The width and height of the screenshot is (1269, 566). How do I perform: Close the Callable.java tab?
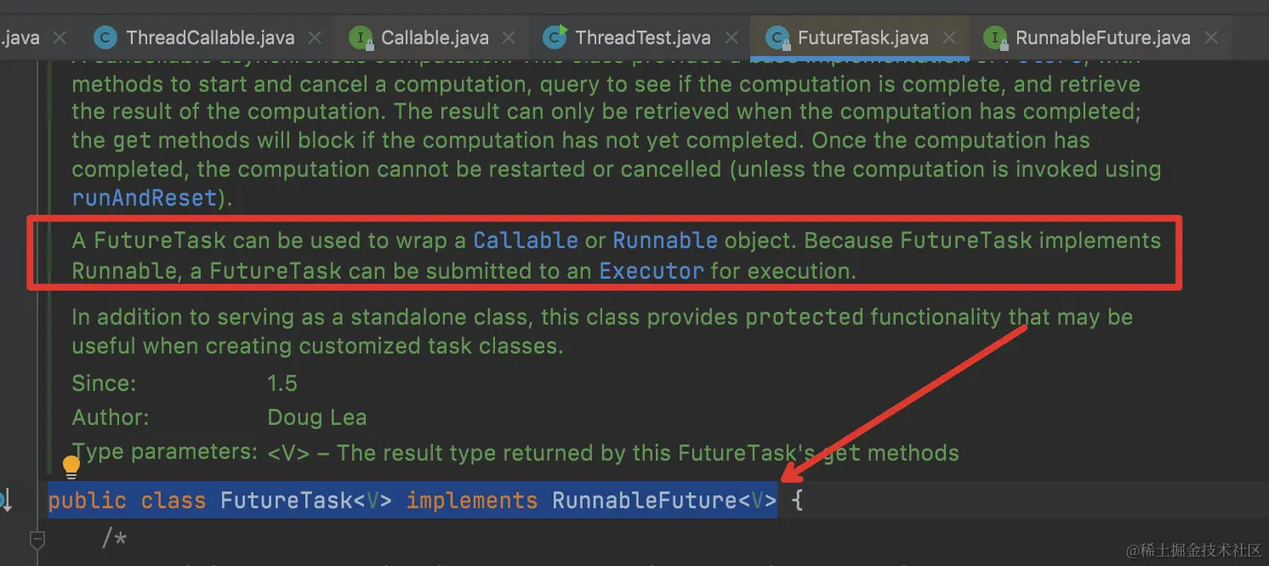[509, 37]
